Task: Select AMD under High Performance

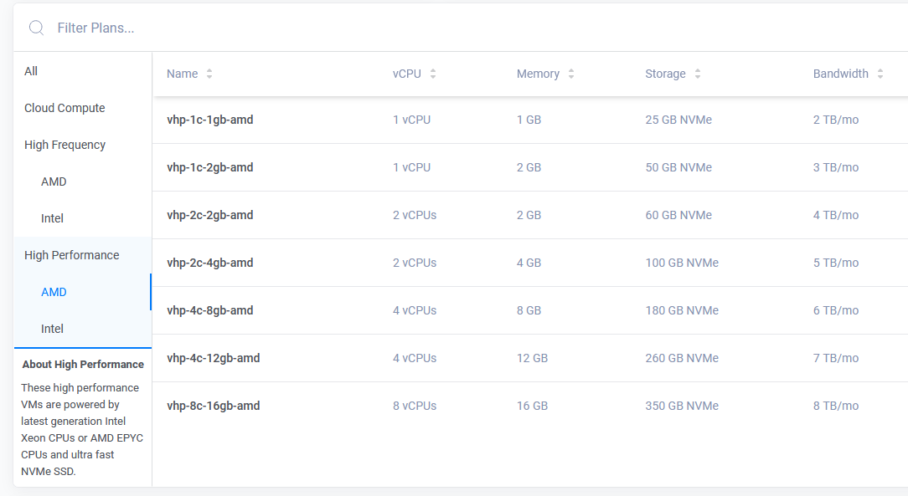Action: pos(54,292)
